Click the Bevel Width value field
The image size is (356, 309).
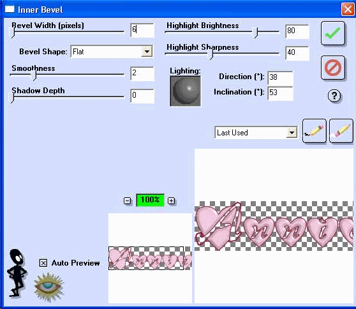point(142,30)
